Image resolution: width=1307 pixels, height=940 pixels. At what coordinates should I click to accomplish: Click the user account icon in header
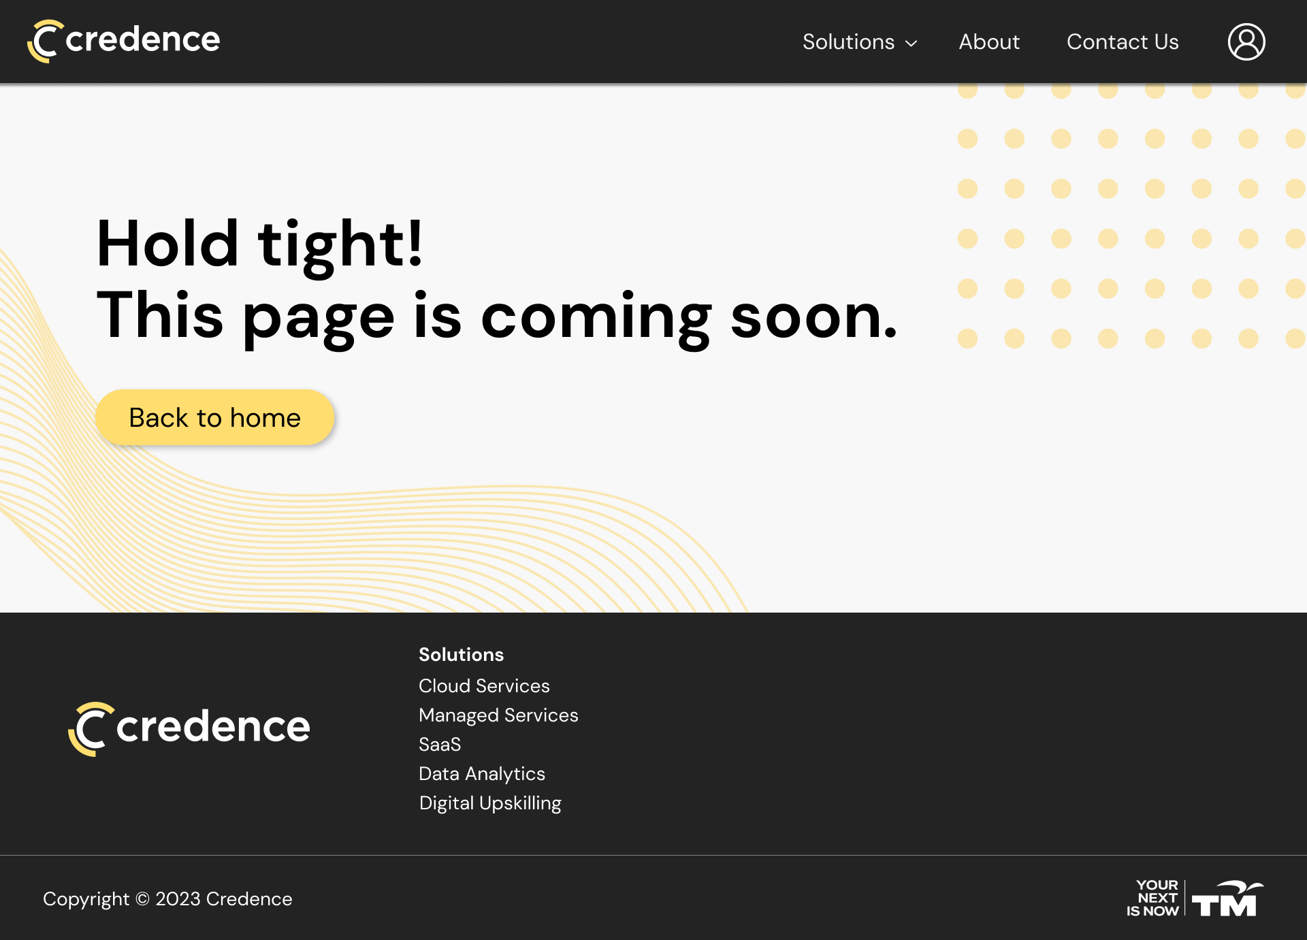click(x=1246, y=42)
